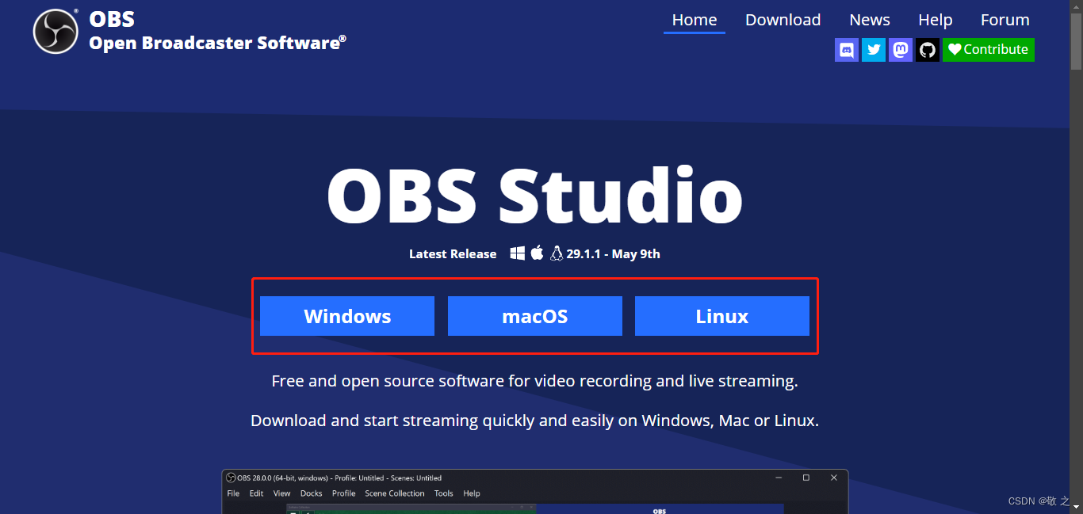
Task: Open the Download nav page
Action: [x=783, y=20]
